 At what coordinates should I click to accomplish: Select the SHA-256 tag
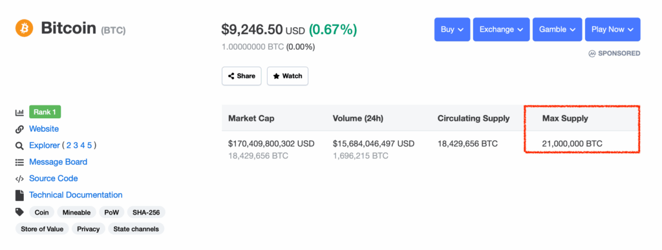[x=146, y=213]
